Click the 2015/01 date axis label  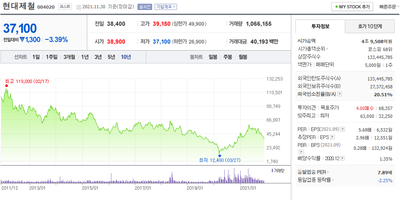click(90, 188)
